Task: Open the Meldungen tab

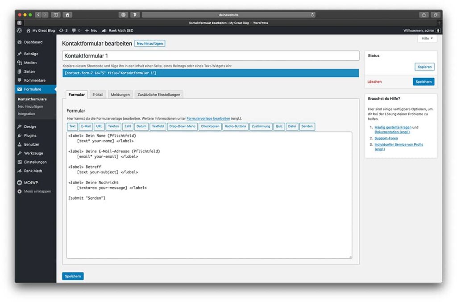Action: point(120,95)
